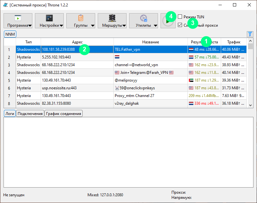Sort by the Трафик column header
Screen dimensions: 257x203
pos(234,42)
